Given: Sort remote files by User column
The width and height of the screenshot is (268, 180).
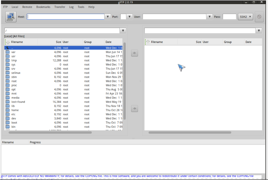Looking at the screenshot, I should (212, 42).
